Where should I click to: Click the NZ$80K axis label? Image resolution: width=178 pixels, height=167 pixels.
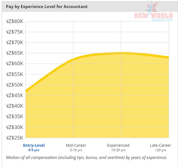[x=15, y=21]
